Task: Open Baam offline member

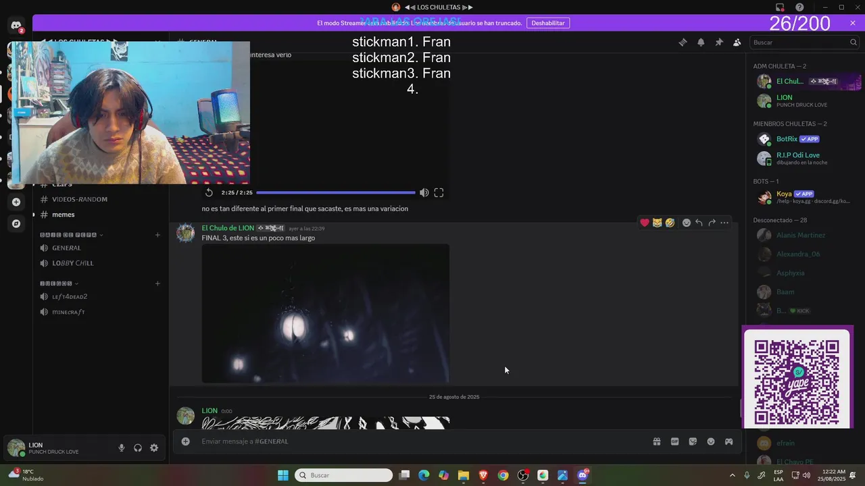Action: click(x=807, y=292)
